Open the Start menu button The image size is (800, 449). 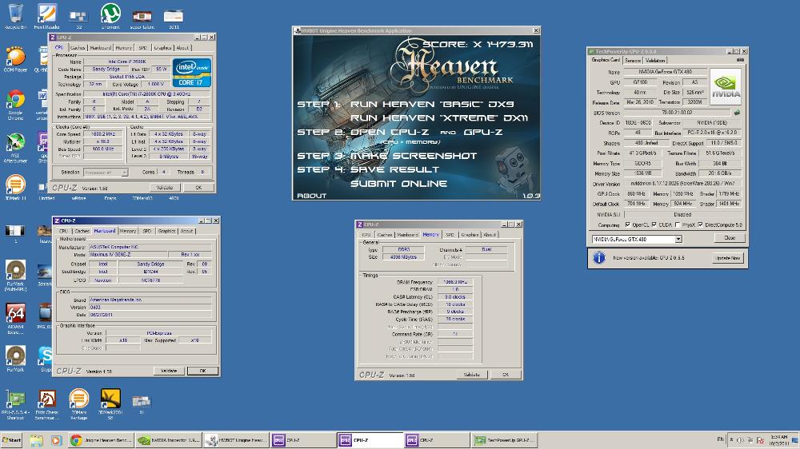pyautogui.click(x=12, y=440)
